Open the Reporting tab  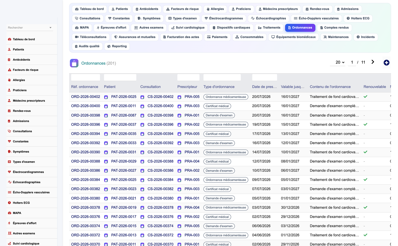click(x=117, y=47)
